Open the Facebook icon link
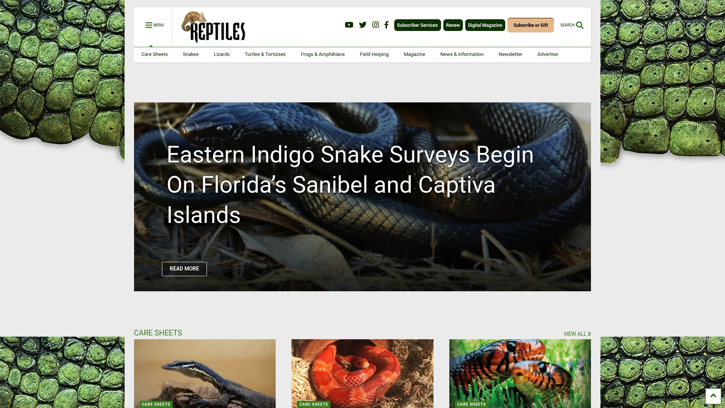 pos(386,25)
